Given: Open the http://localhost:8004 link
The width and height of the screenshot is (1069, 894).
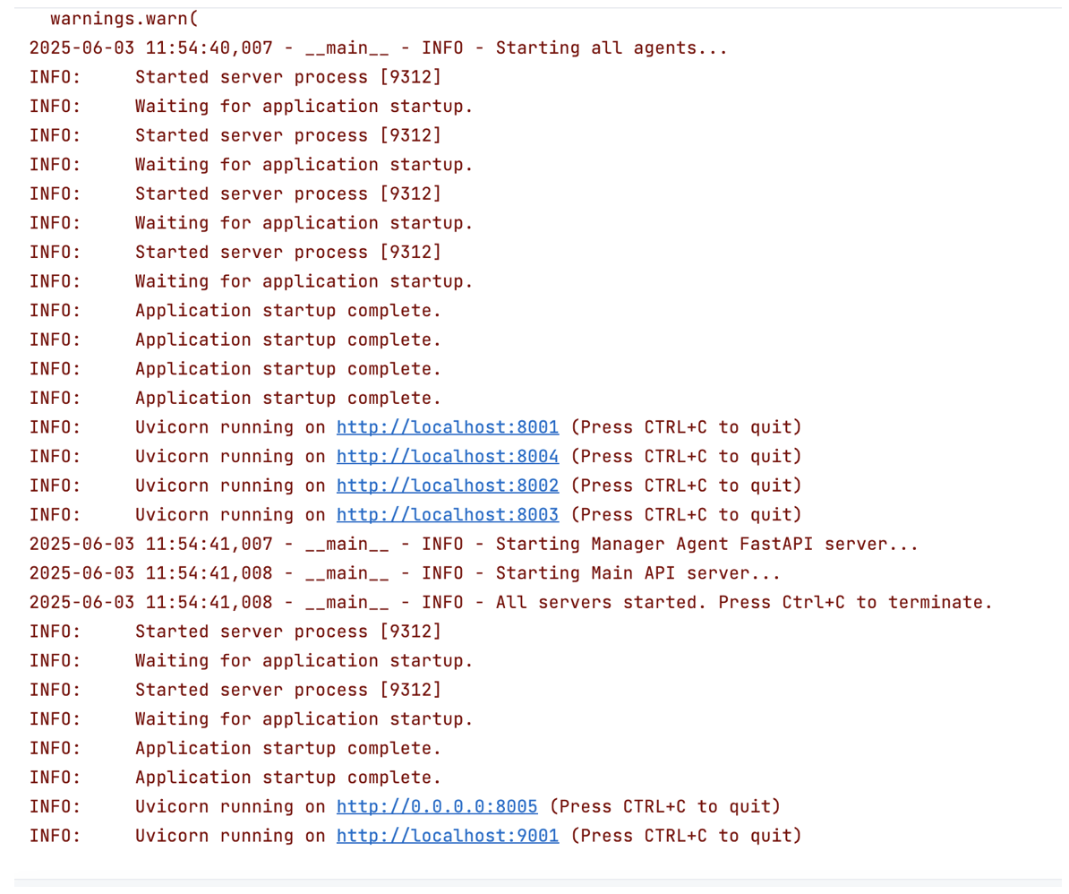Looking at the screenshot, I should click(447, 456).
